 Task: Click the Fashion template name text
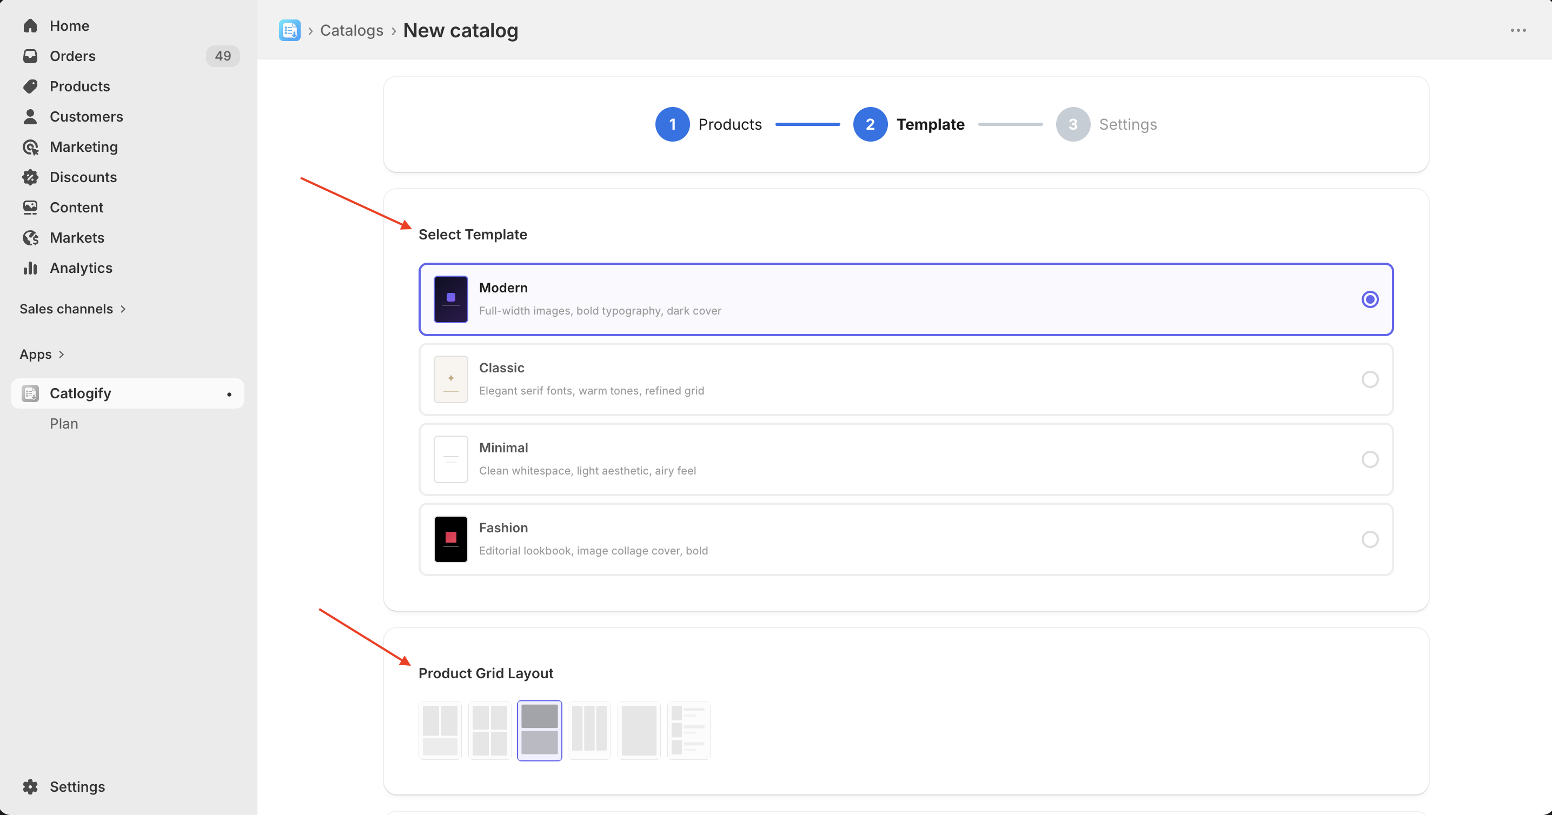tap(503, 528)
